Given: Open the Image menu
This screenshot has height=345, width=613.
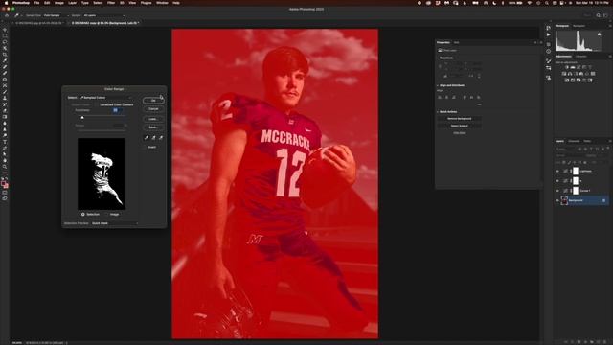Looking at the screenshot, I should tap(59, 3).
